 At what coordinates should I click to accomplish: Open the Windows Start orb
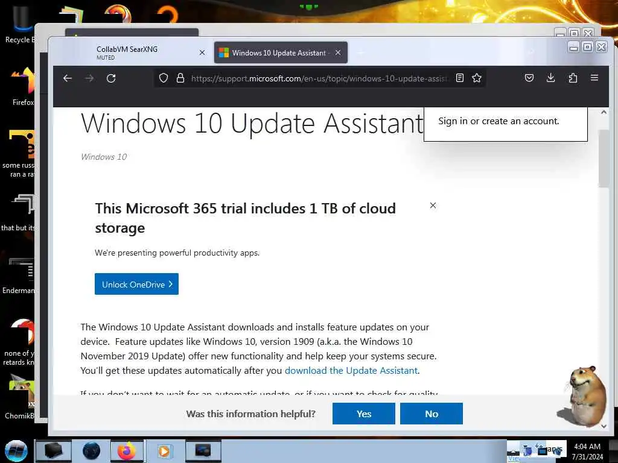click(x=16, y=451)
